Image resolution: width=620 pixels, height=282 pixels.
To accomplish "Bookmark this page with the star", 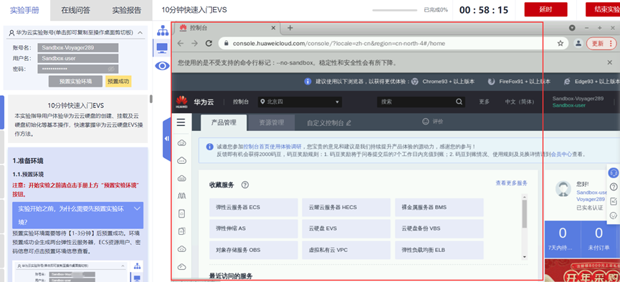I will (561, 44).
